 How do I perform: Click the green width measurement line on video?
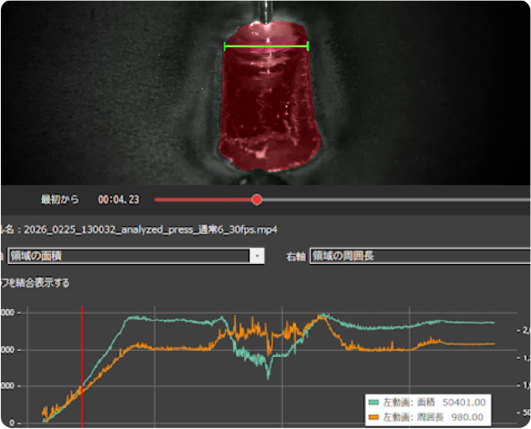(x=266, y=46)
